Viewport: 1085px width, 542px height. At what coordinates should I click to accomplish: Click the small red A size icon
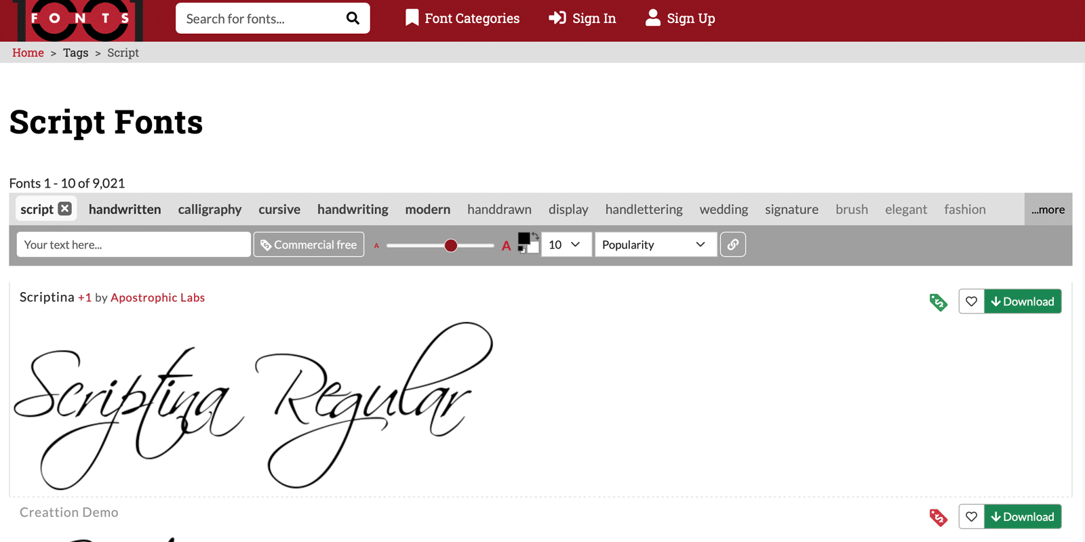click(376, 246)
